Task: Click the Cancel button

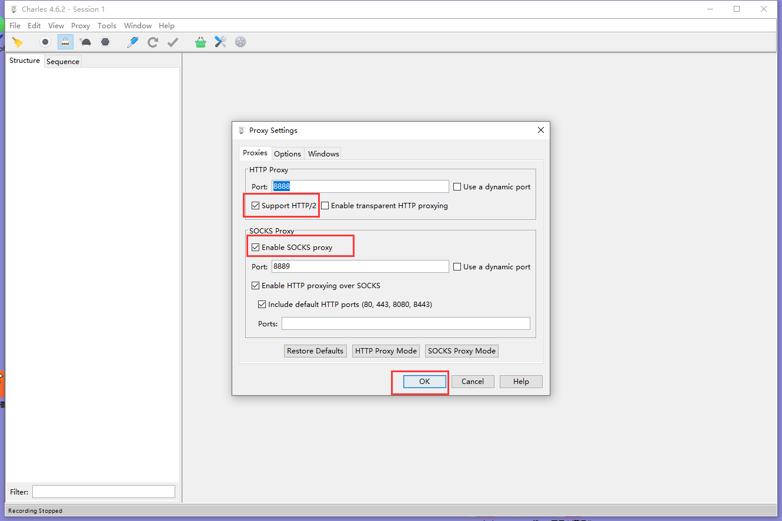Action: point(473,382)
